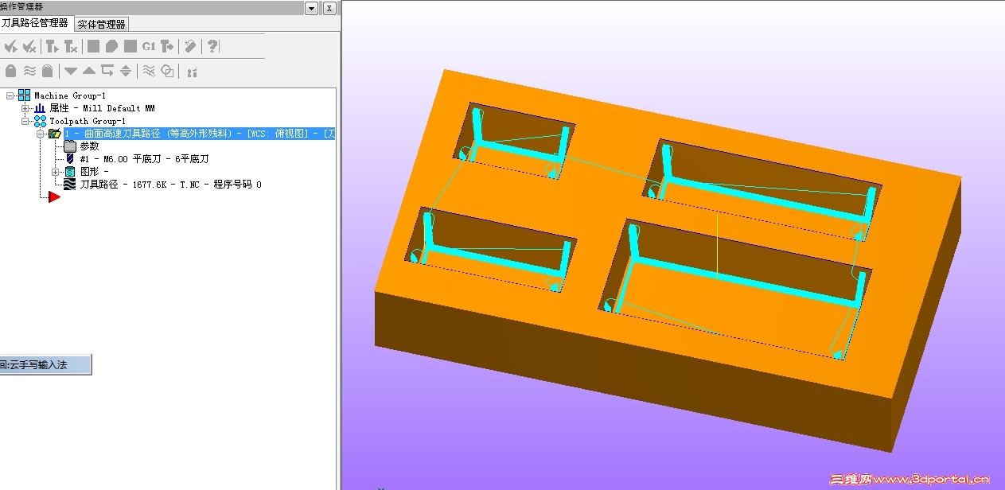The width and height of the screenshot is (1005, 490).
Task: Click the last icon in second toolbar row
Action: click(x=191, y=72)
